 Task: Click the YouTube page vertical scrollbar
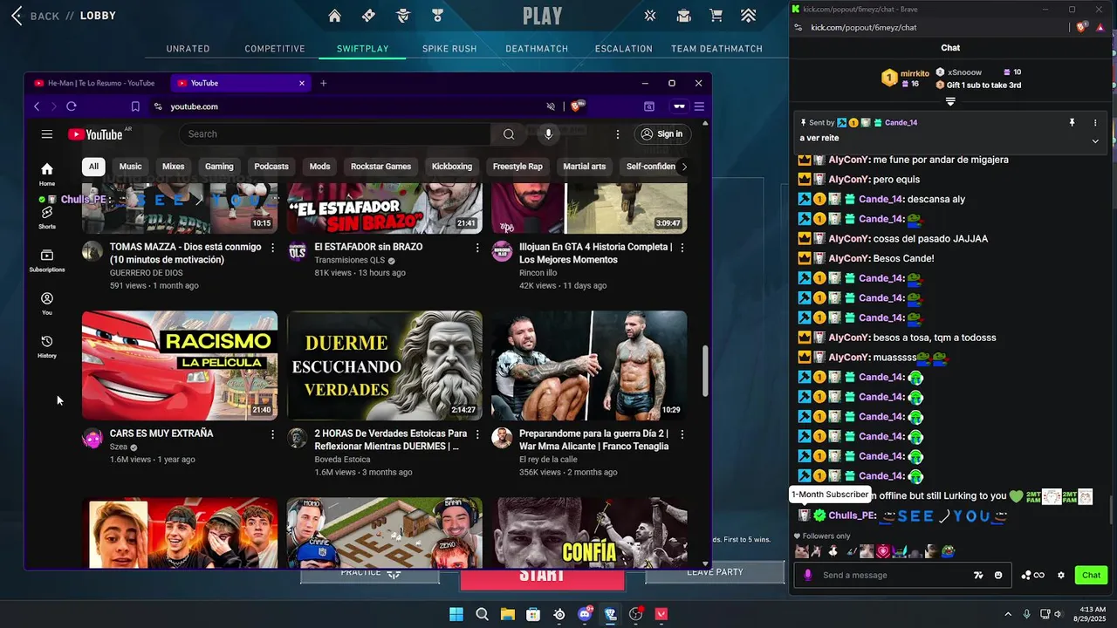point(705,372)
